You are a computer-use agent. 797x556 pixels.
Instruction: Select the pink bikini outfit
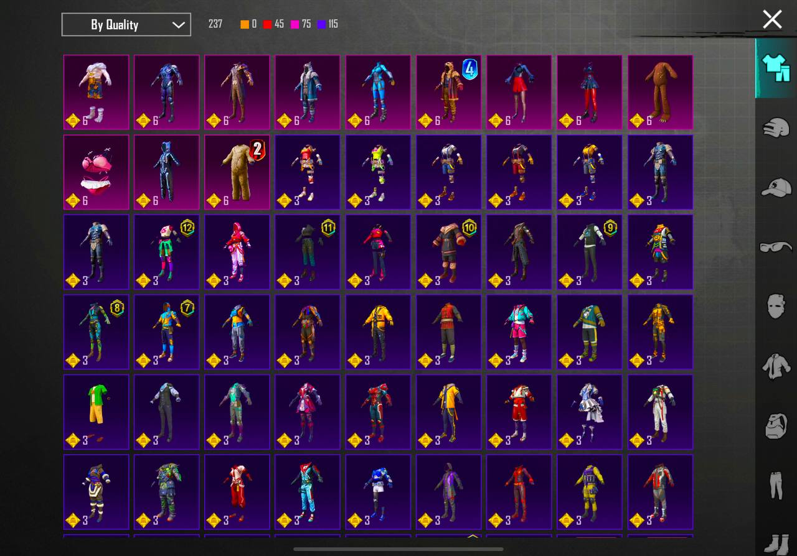click(x=97, y=172)
